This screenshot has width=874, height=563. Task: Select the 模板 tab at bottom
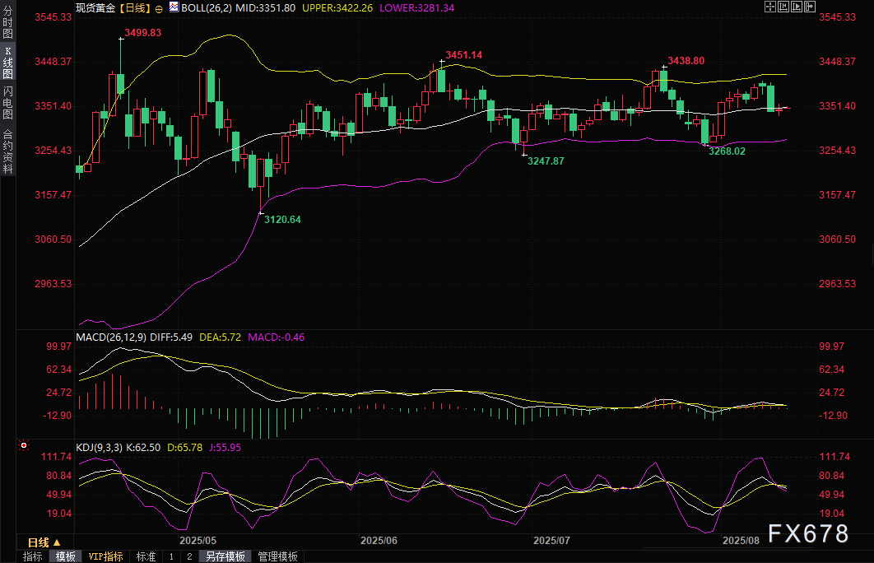click(x=65, y=557)
